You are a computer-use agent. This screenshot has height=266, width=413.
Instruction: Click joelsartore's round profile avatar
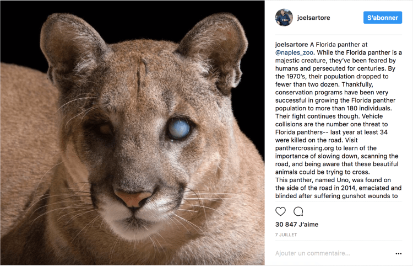pos(284,18)
